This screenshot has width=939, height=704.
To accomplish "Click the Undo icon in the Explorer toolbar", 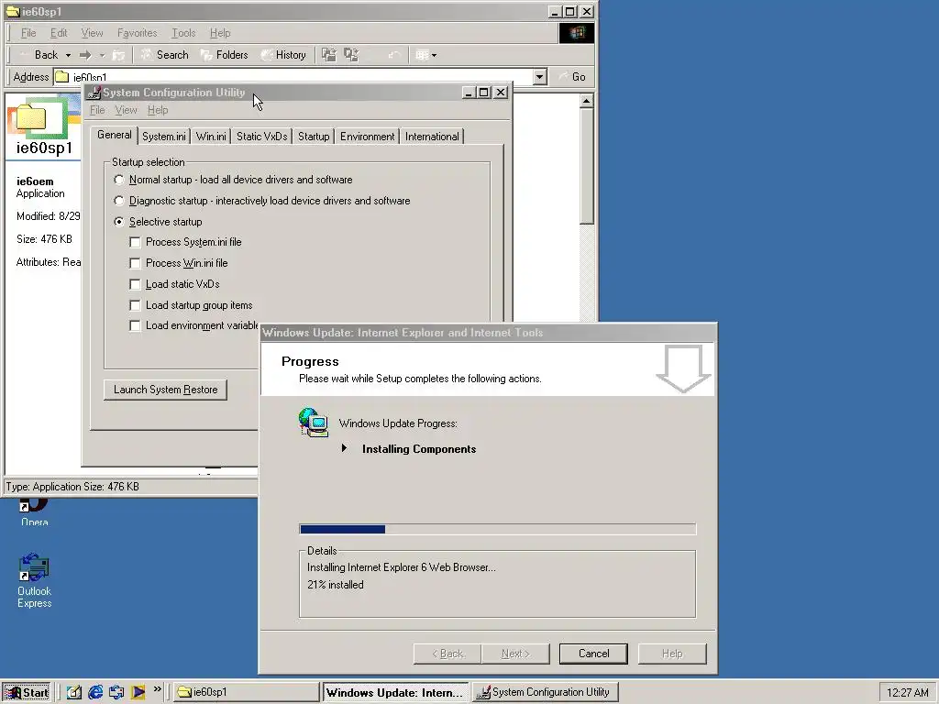I will [x=393, y=55].
